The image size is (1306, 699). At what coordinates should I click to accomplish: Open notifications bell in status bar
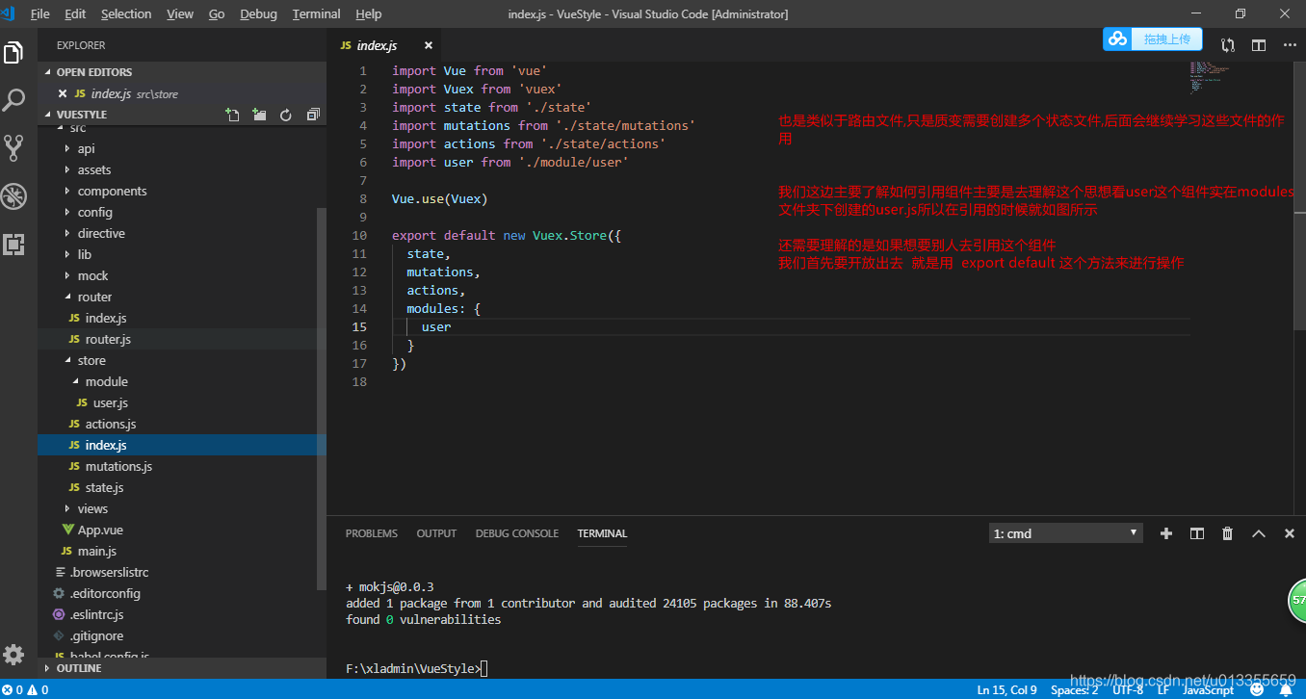pos(1286,689)
